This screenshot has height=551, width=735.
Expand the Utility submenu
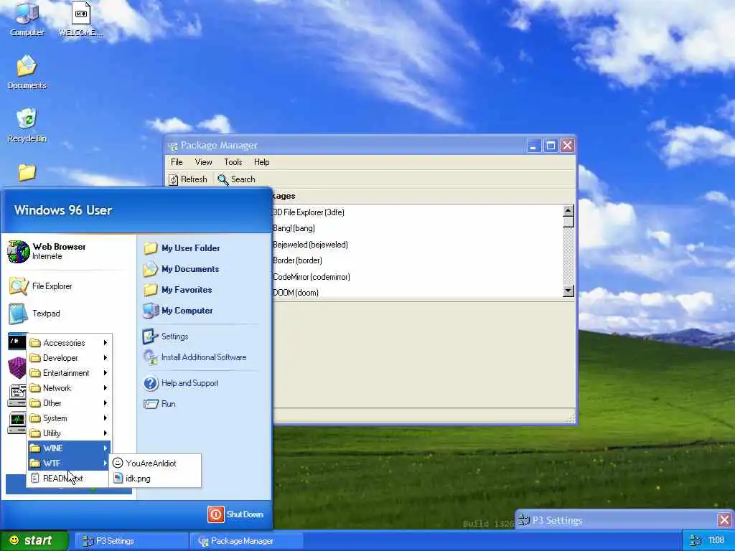click(x=69, y=433)
